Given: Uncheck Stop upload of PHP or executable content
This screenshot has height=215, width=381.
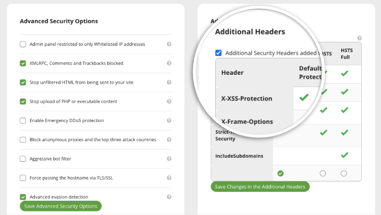Looking at the screenshot, I should pyautogui.click(x=23, y=101).
